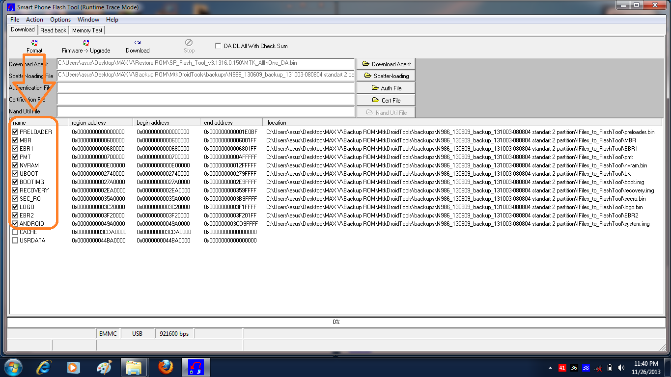Select the system.img location entry
This screenshot has width=671, height=377.
tap(458, 224)
